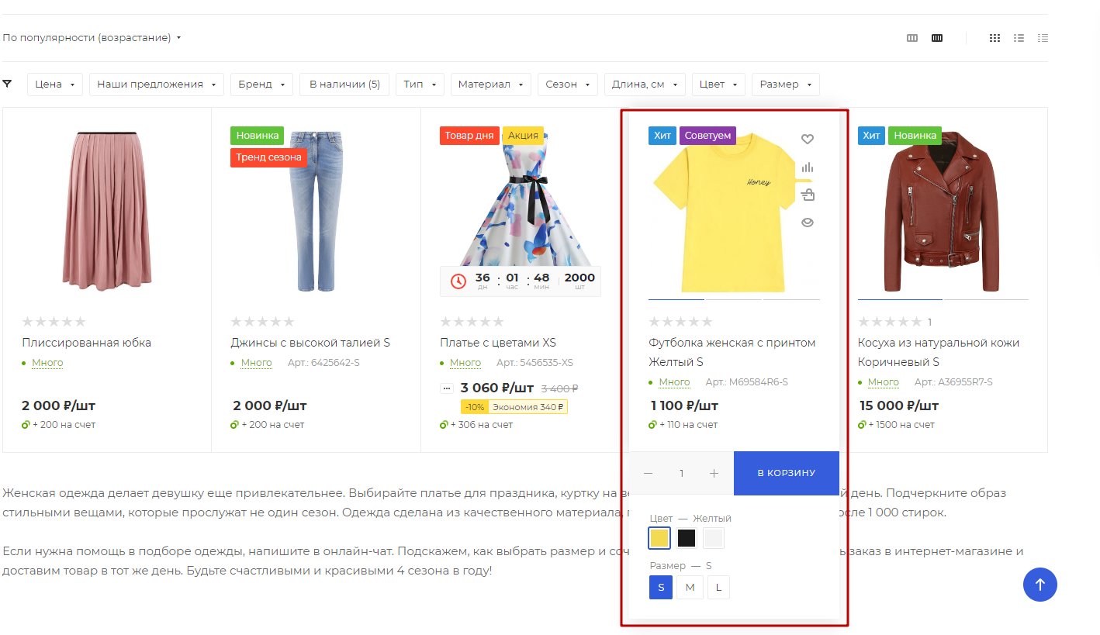Choose white color swatch
This screenshot has width=1100, height=635.
(714, 538)
